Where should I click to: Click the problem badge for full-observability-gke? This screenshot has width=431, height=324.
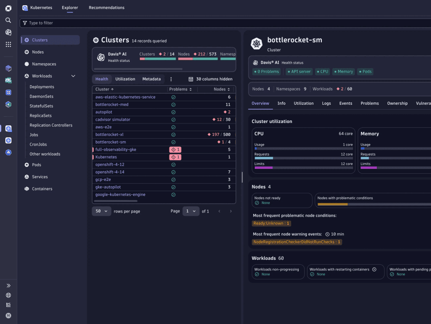coord(175,149)
